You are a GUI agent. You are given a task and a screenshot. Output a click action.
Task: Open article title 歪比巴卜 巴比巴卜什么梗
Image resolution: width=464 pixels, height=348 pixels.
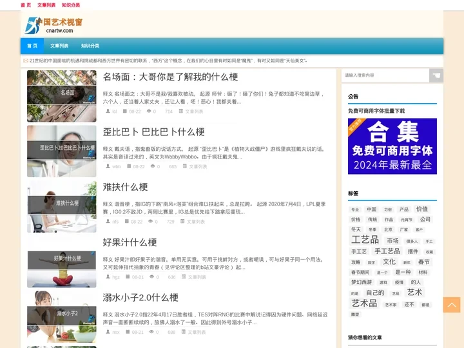coord(153,132)
